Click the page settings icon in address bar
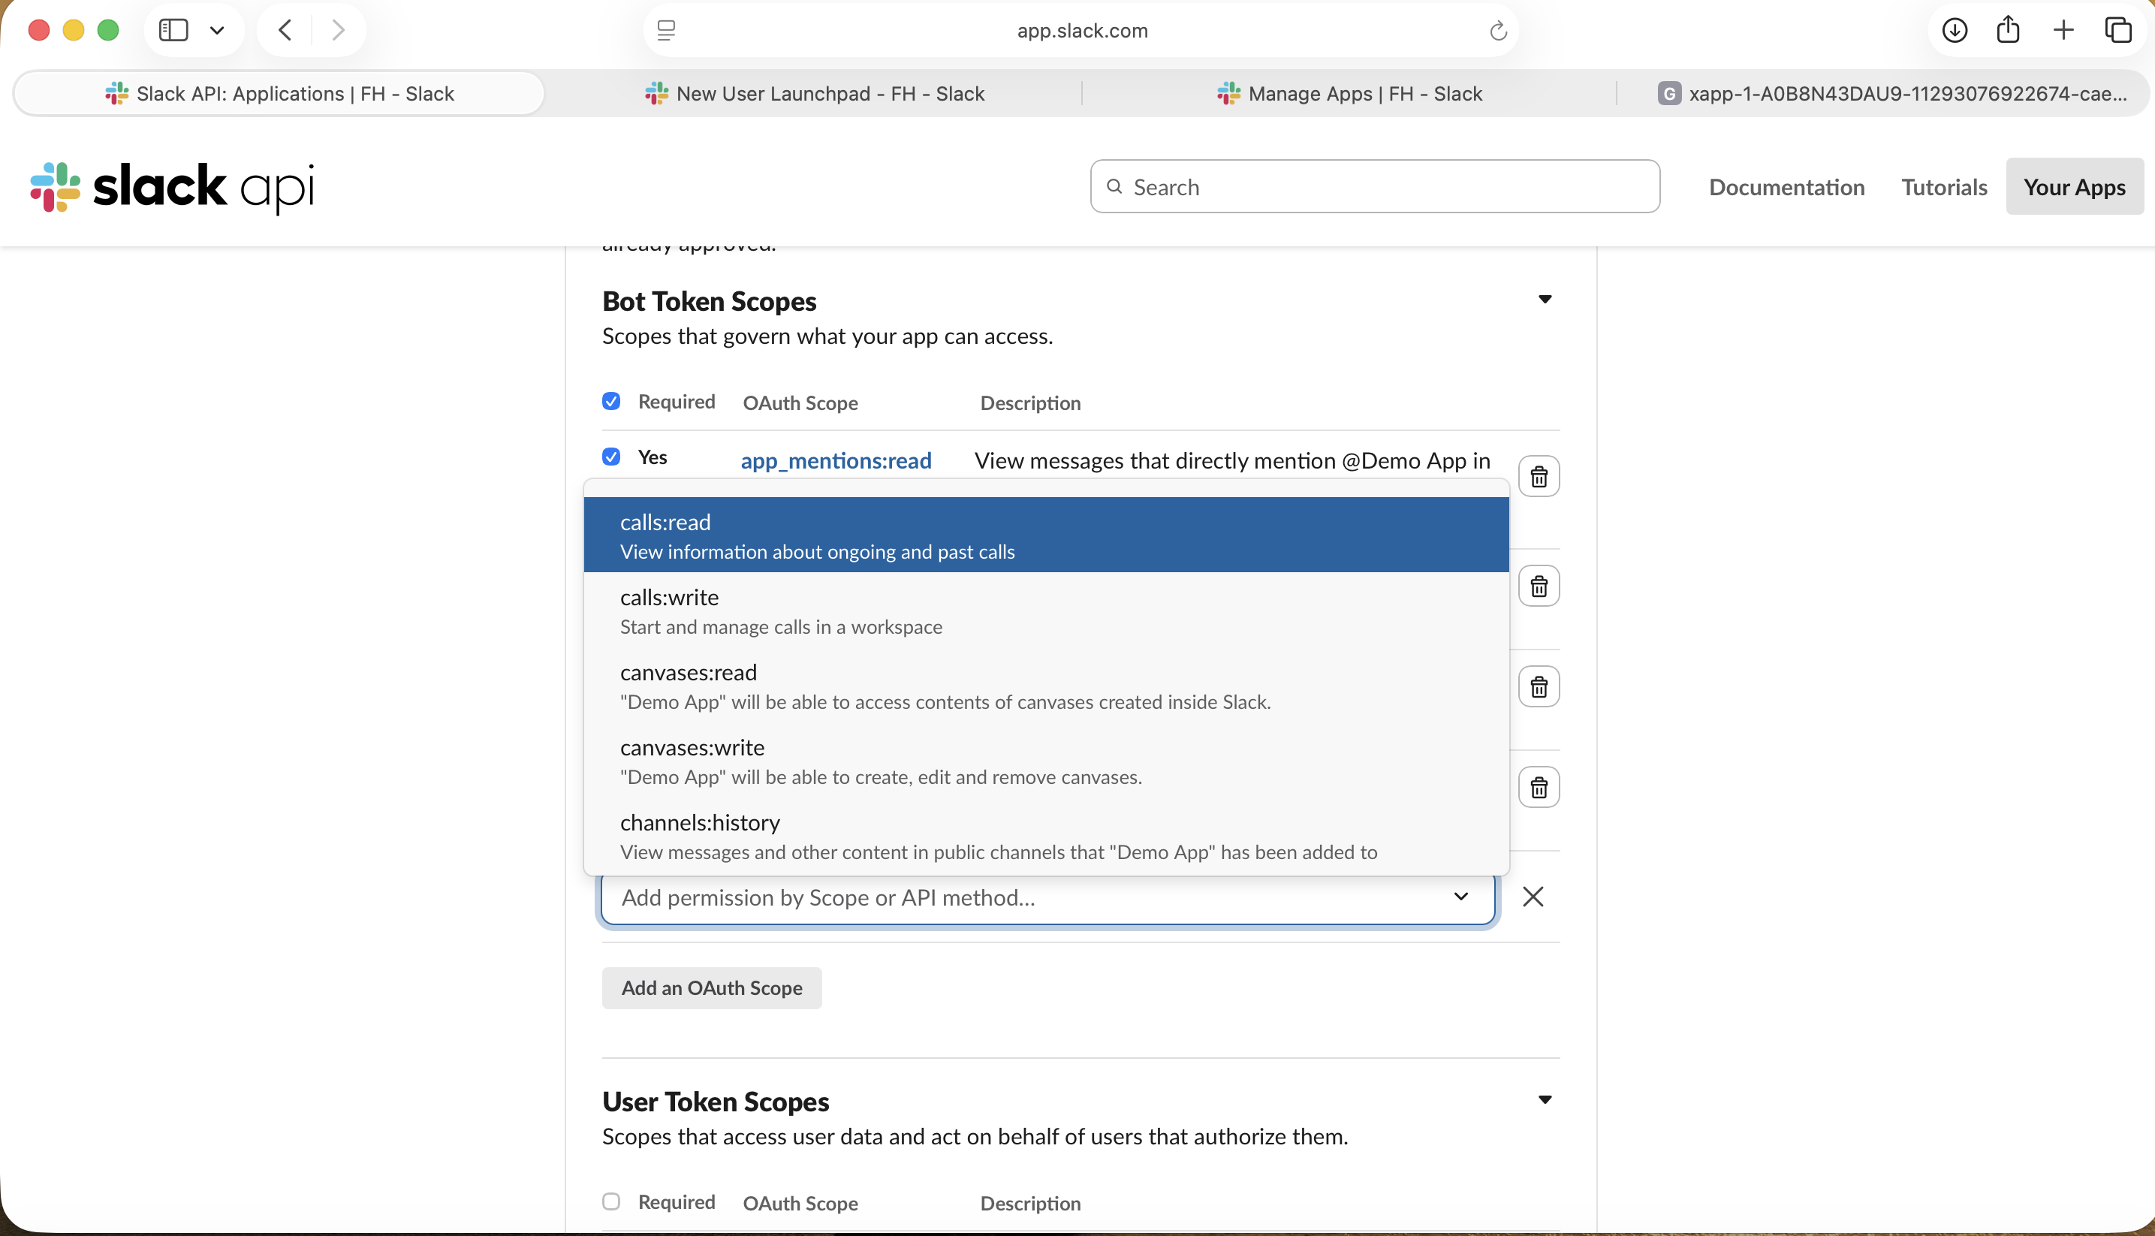 (x=666, y=31)
